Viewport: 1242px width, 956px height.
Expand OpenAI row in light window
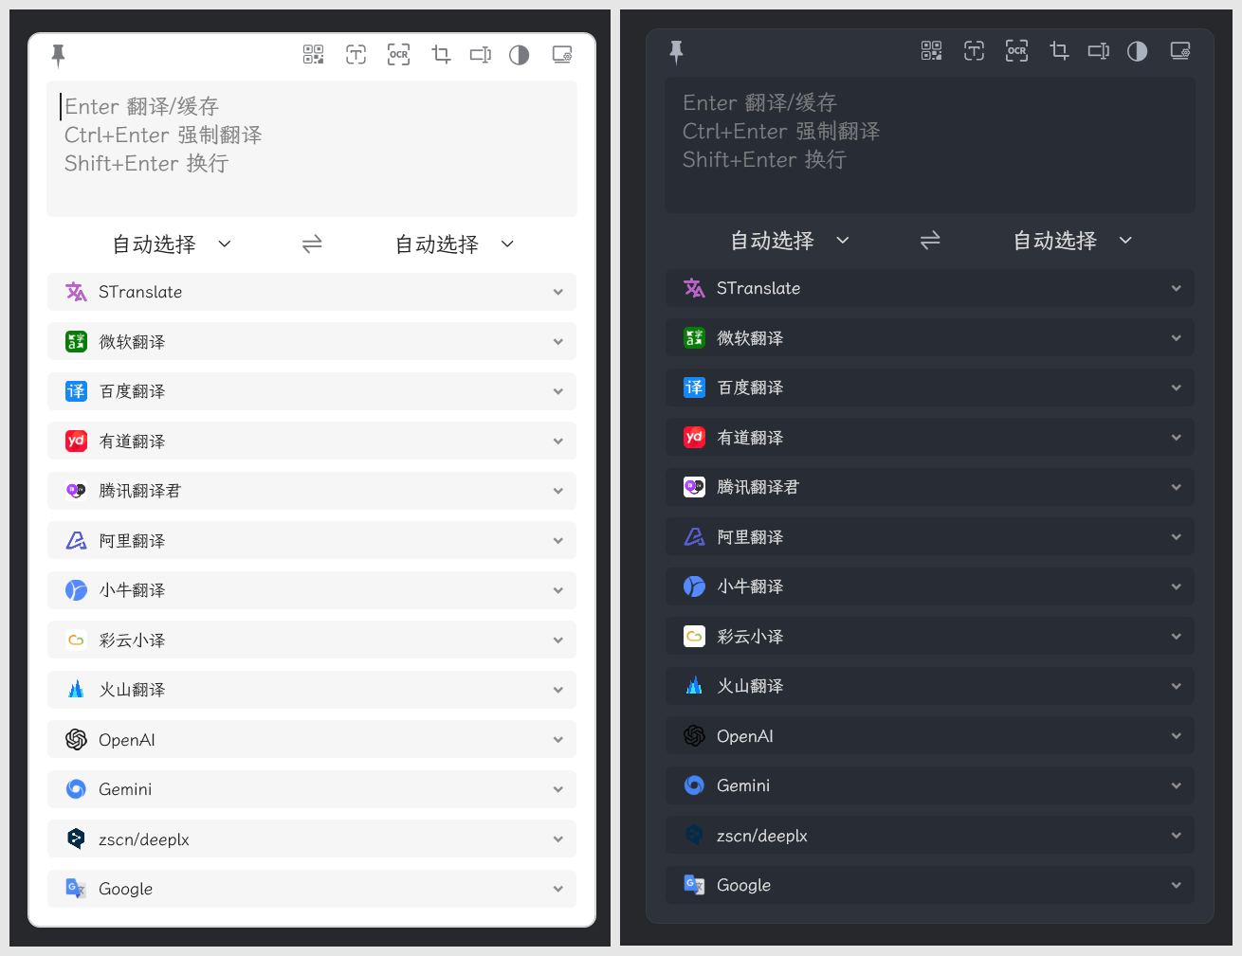(312, 740)
